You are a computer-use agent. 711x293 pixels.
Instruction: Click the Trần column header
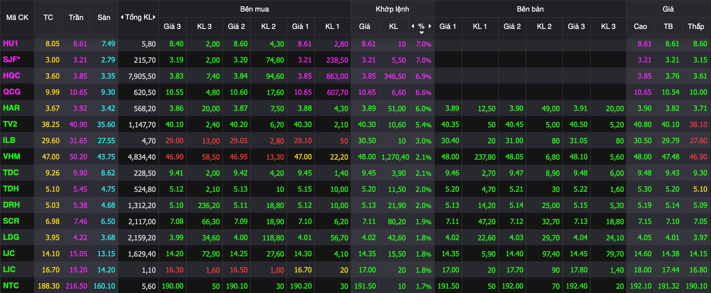point(76,17)
